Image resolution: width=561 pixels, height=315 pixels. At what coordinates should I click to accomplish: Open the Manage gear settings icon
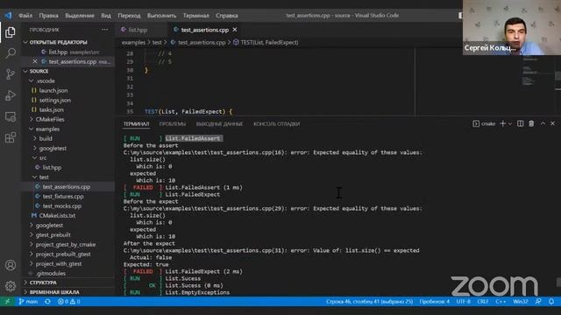tap(11, 286)
